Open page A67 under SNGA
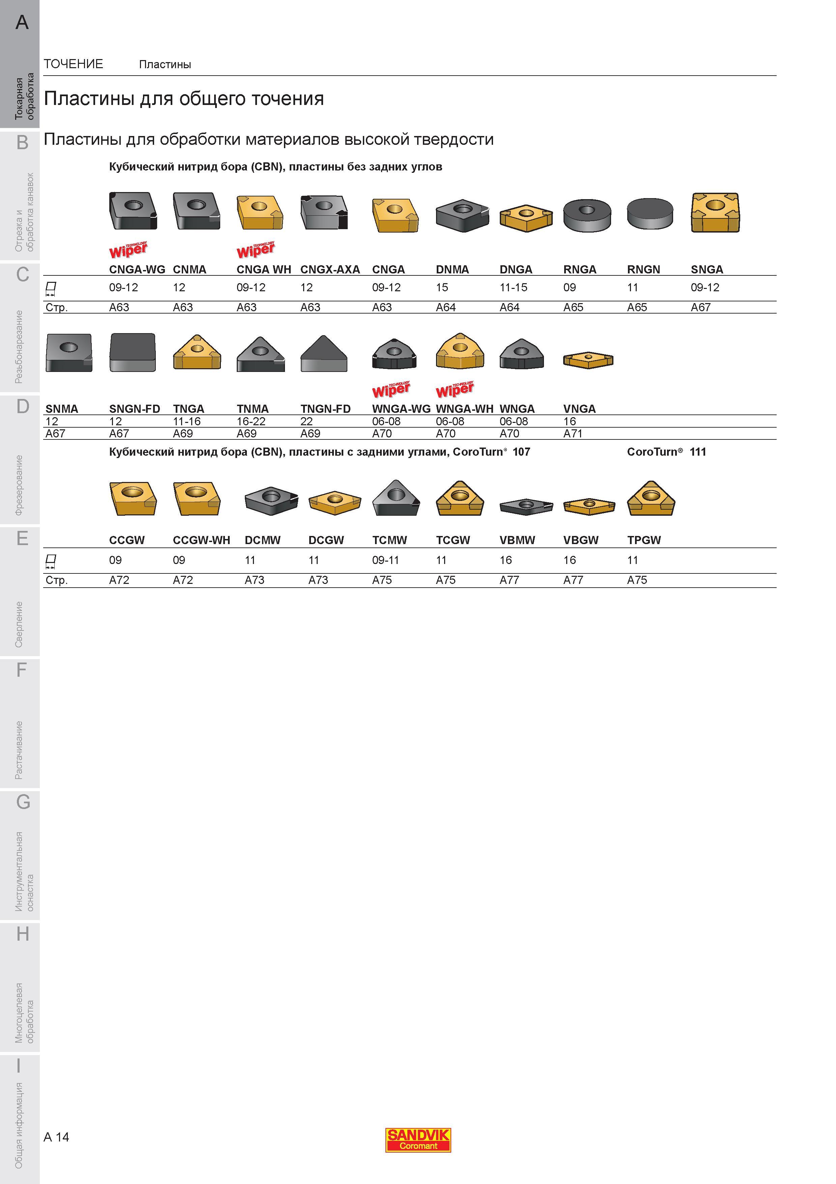Viewport: 836px width, 1184px height. (700, 307)
